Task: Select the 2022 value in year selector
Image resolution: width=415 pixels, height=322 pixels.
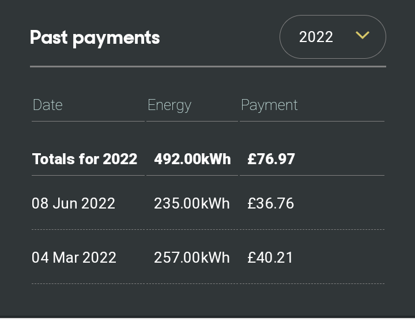Action: pos(316,37)
